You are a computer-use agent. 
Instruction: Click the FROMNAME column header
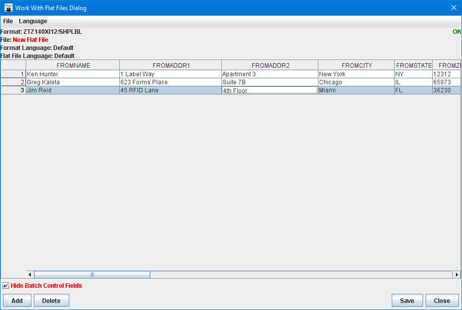click(73, 66)
